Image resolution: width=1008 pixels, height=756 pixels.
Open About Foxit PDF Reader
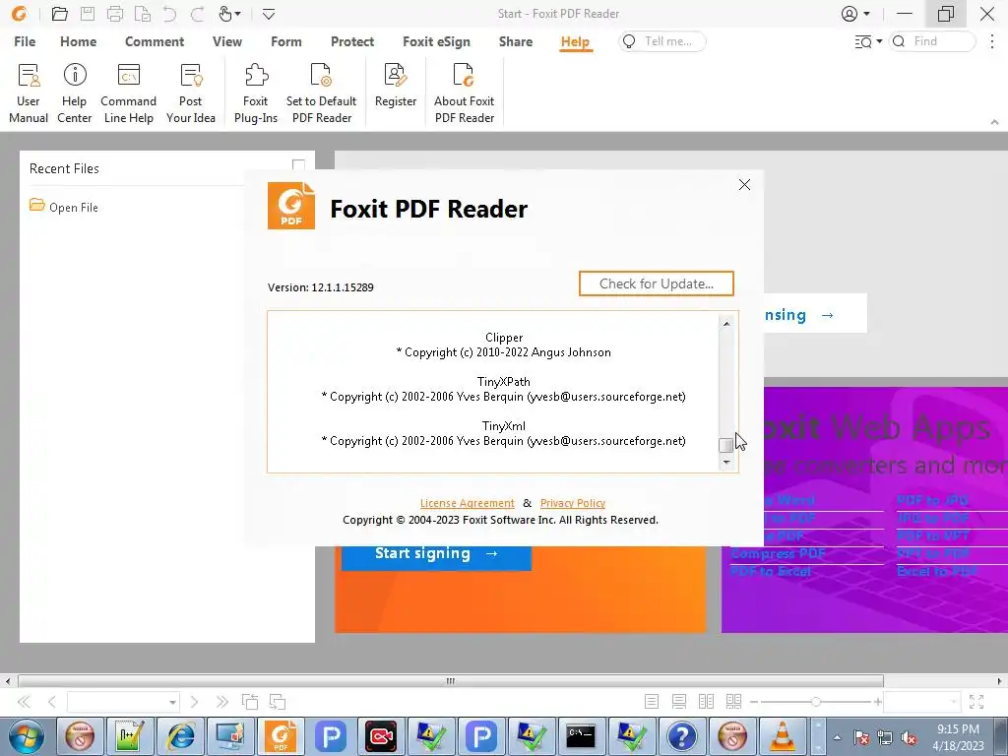tap(465, 94)
